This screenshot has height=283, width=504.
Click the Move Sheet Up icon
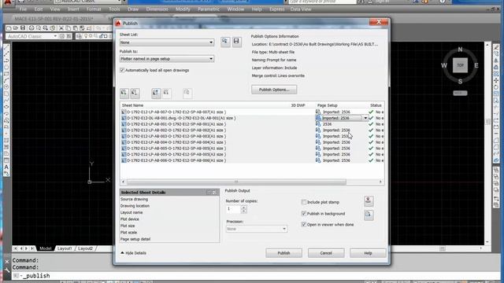(156, 94)
